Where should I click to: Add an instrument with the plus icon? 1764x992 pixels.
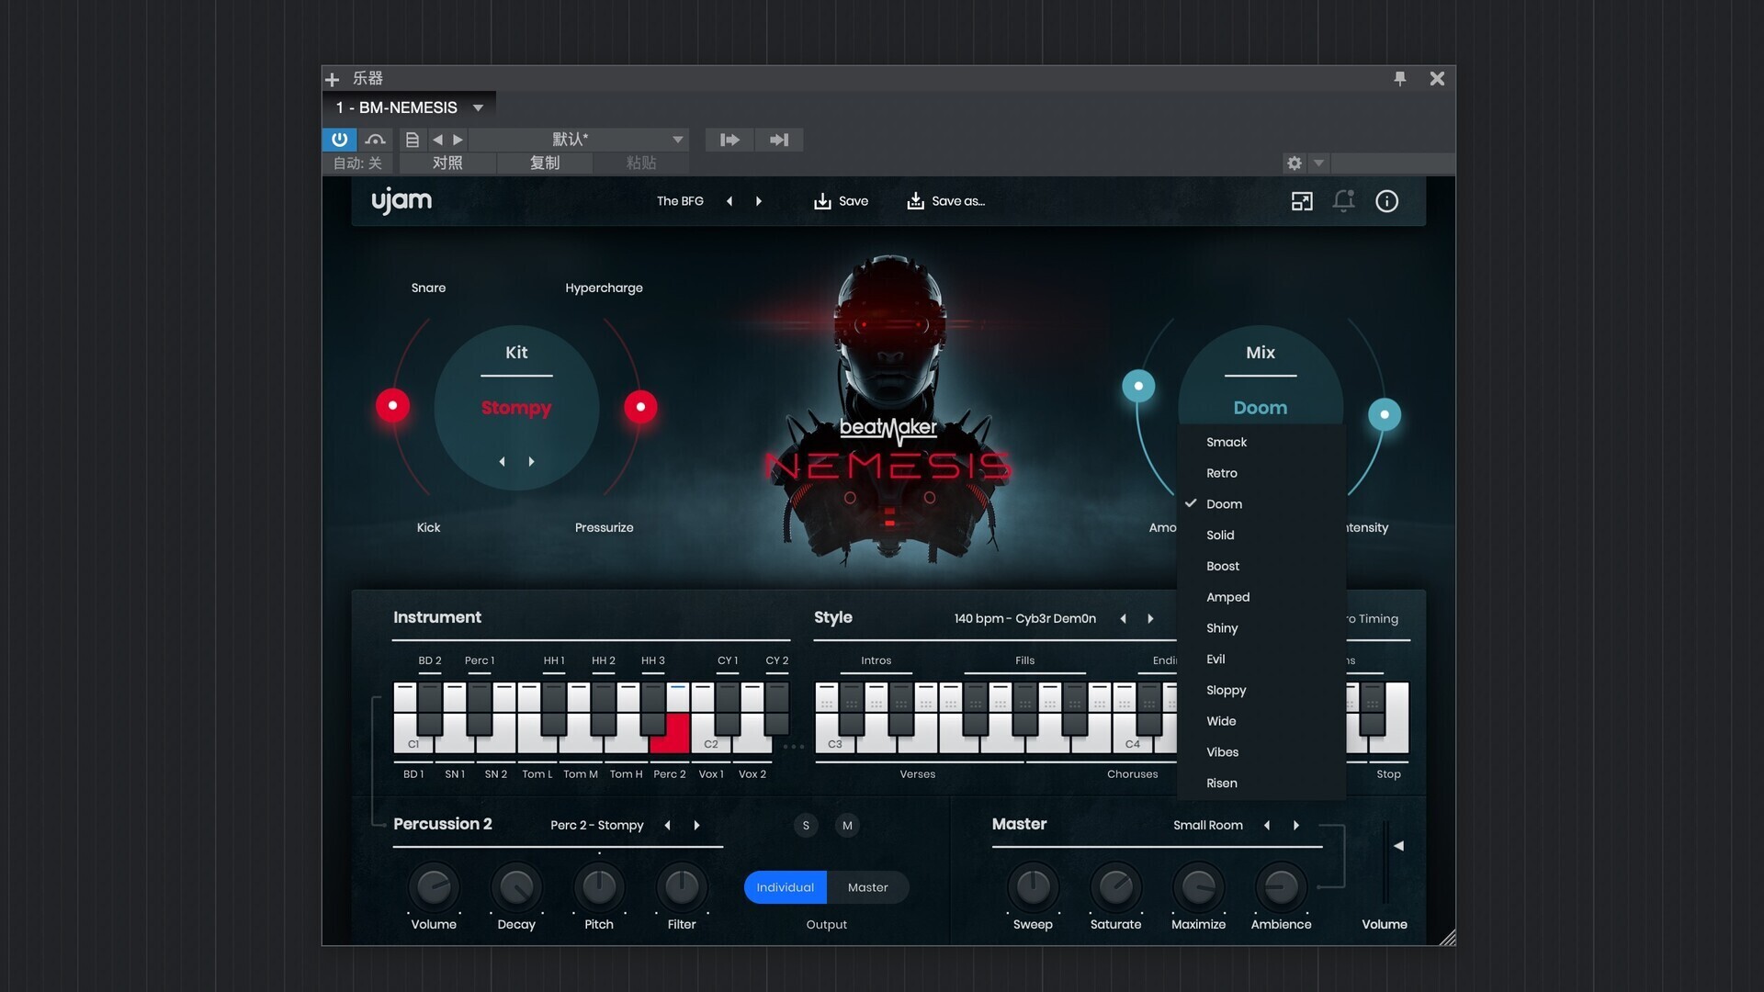point(333,79)
